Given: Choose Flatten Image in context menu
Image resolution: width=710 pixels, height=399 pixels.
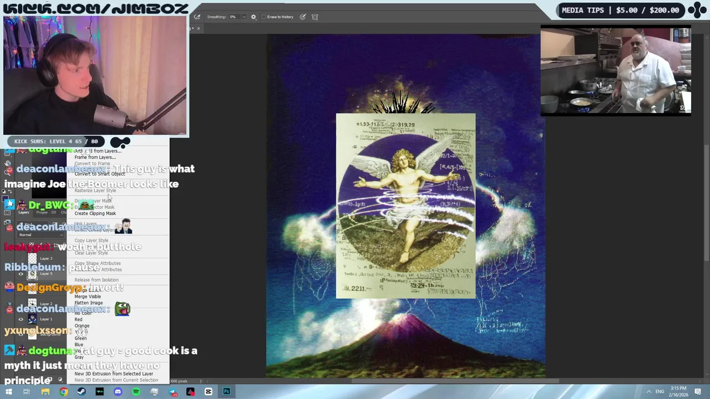Looking at the screenshot, I should [x=88, y=303].
